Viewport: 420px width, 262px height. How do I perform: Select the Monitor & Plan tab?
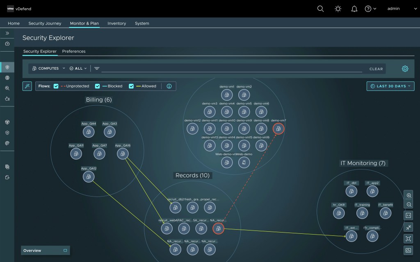pyautogui.click(x=84, y=23)
